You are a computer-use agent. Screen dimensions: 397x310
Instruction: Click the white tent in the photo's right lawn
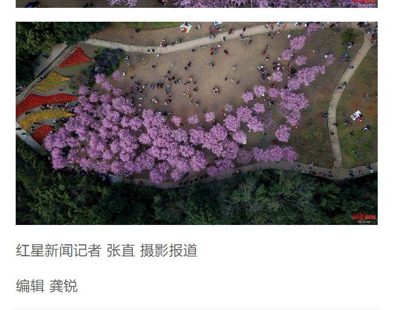coord(356,115)
